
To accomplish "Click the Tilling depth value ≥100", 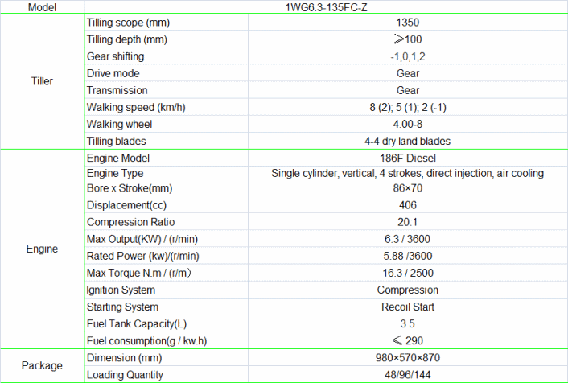I will point(407,39).
